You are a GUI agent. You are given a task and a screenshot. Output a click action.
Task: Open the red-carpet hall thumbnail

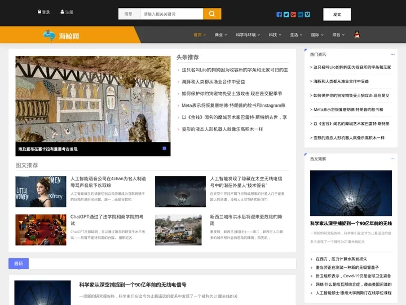41,230
